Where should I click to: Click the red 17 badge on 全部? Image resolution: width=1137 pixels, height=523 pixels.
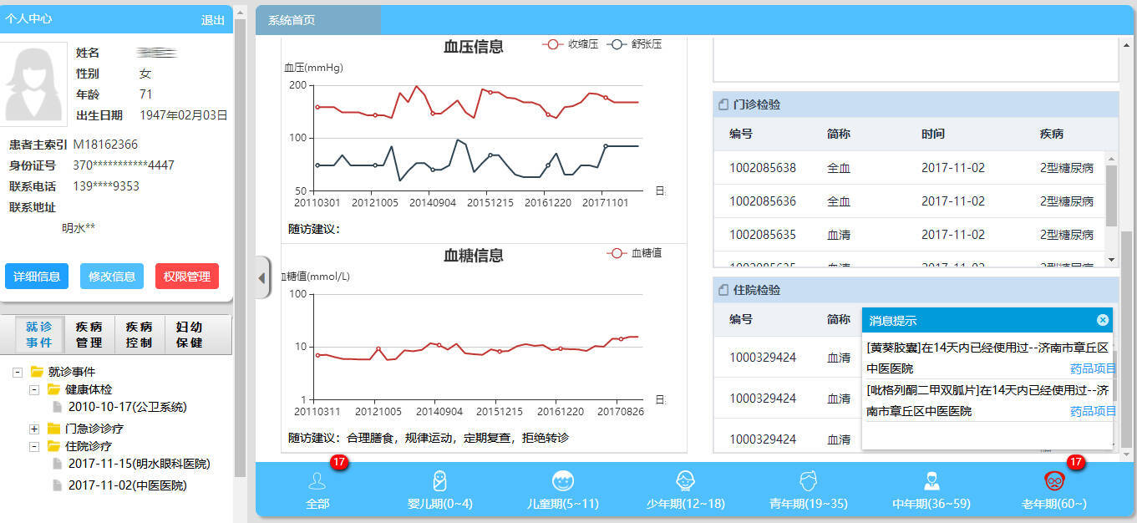click(x=338, y=461)
